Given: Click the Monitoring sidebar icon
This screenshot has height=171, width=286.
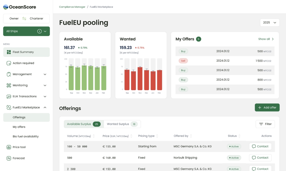Looking at the screenshot, I should point(9,85).
